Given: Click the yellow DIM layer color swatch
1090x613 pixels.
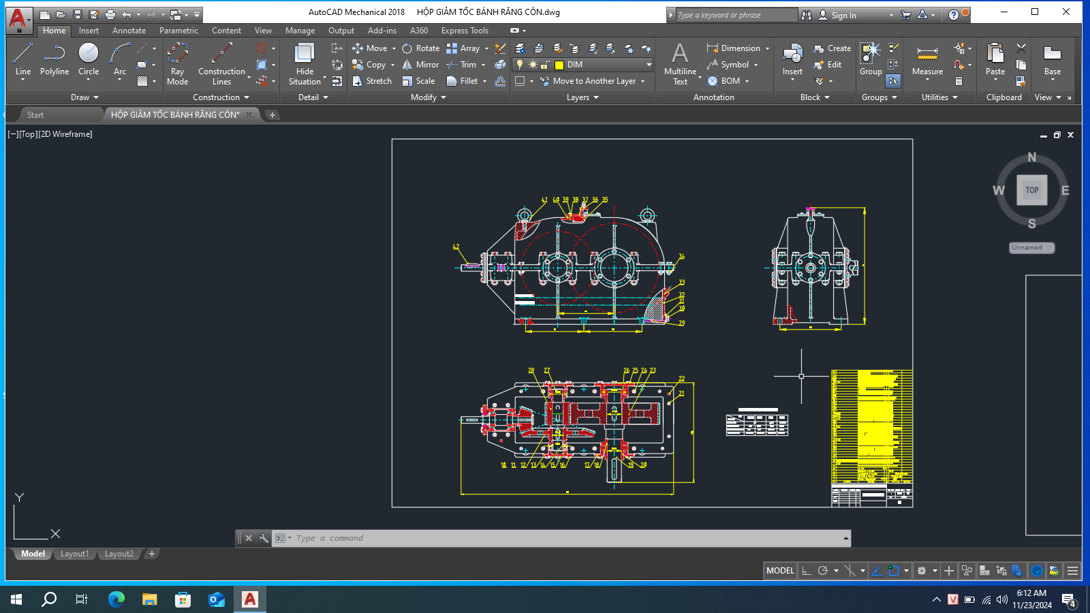Looking at the screenshot, I should 559,65.
